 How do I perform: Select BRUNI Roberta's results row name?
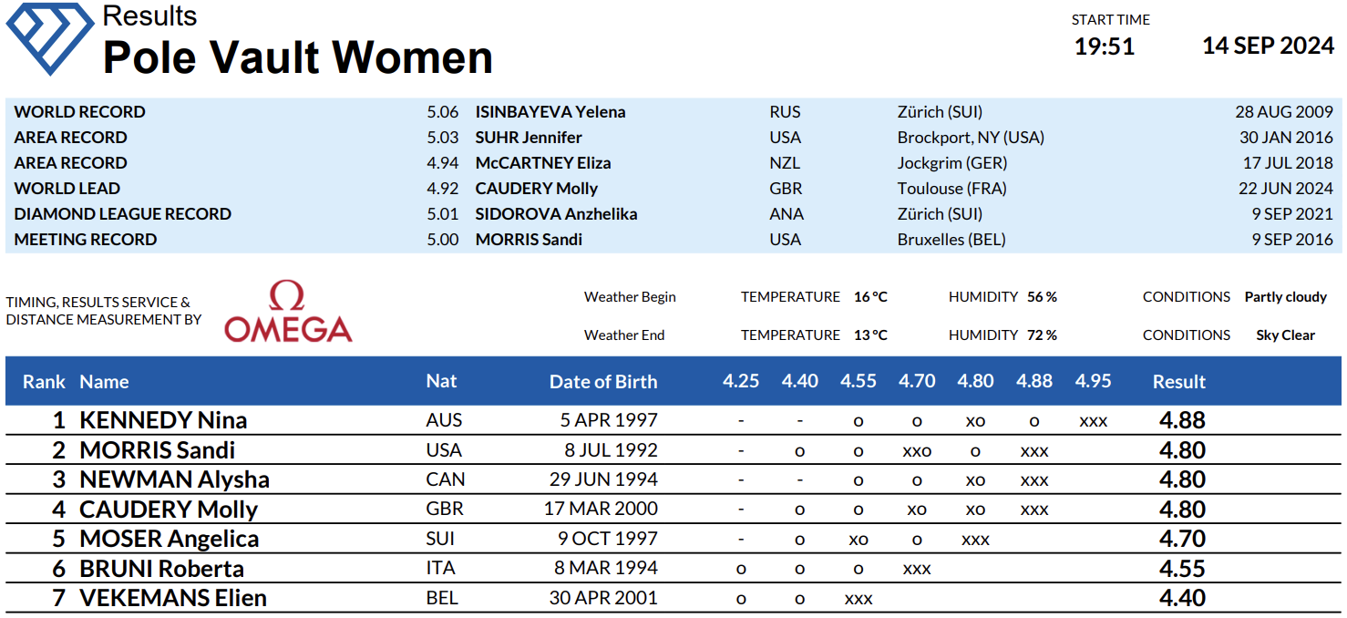click(161, 569)
